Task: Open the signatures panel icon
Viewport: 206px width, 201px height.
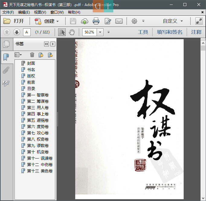Action: click(6, 83)
